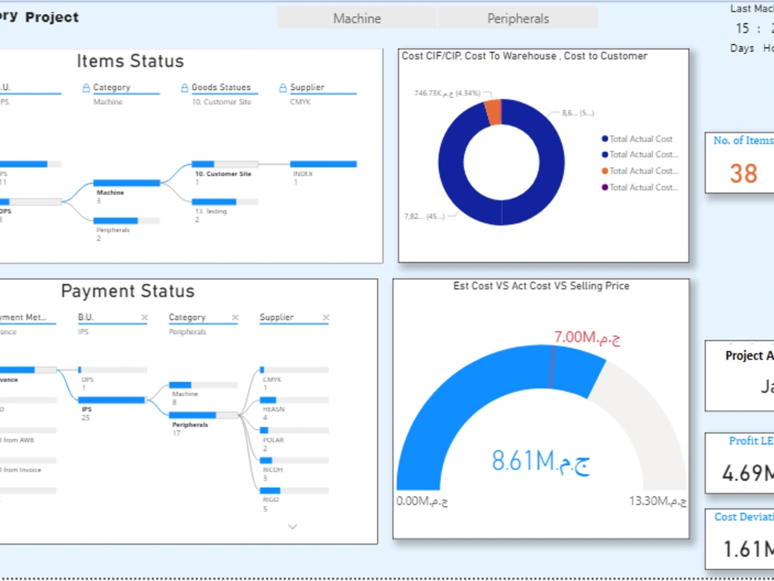This screenshot has height=581, width=774.
Task: Click the Category header in Payment Status
Action: point(187,317)
